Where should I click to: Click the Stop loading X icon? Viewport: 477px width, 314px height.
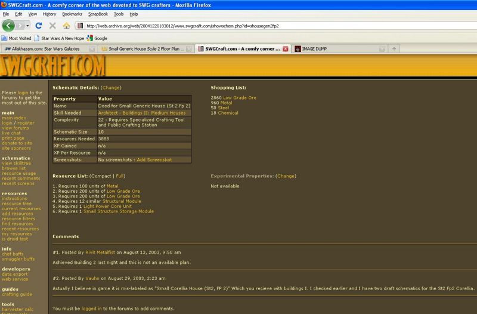click(x=52, y=26)
